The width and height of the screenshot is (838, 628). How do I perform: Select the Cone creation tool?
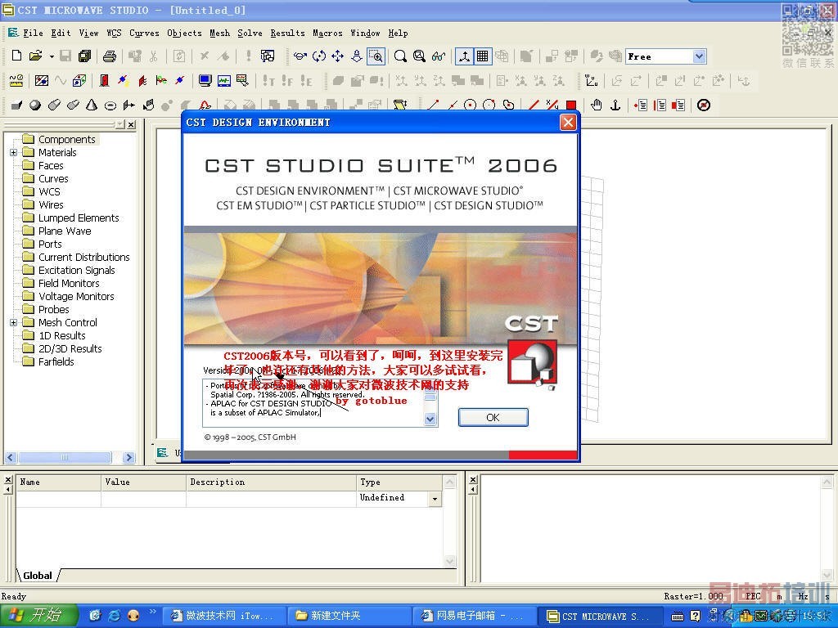coord(92,105)
